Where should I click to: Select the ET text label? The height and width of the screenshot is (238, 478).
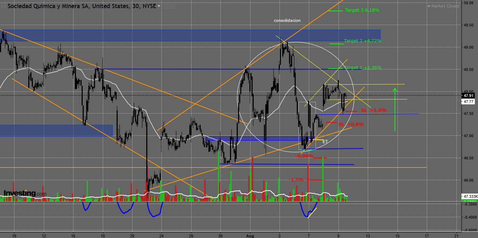325,142
